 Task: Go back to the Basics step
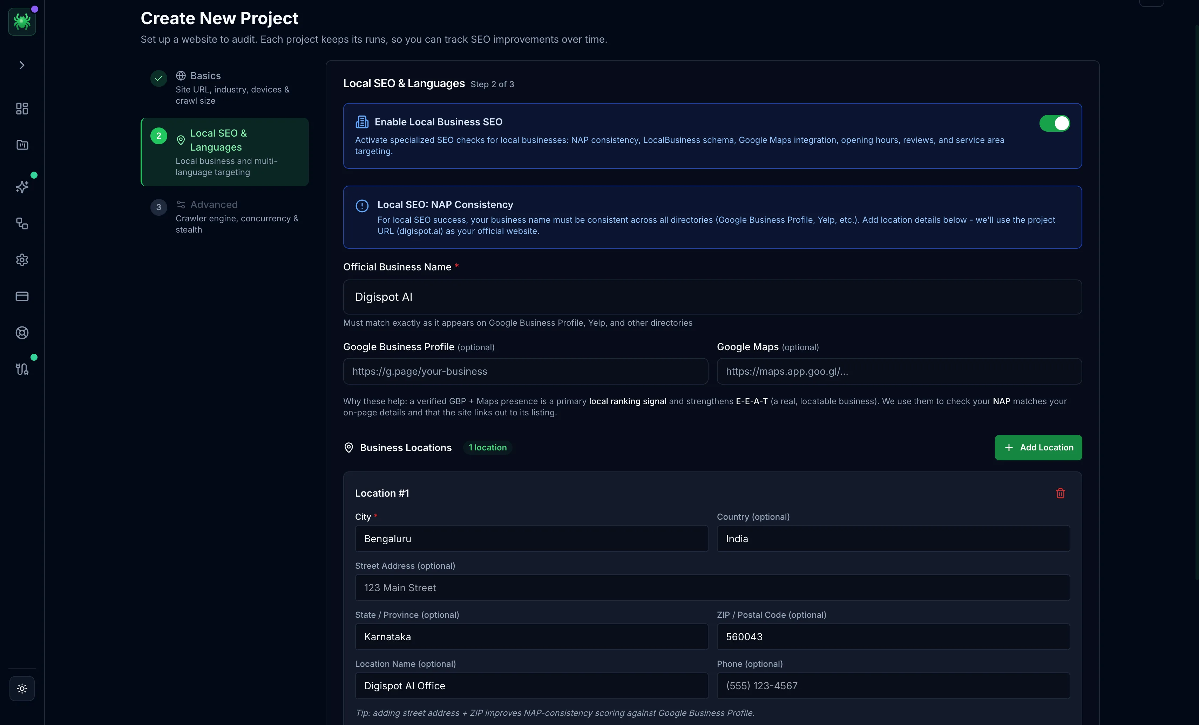point(224,88)
